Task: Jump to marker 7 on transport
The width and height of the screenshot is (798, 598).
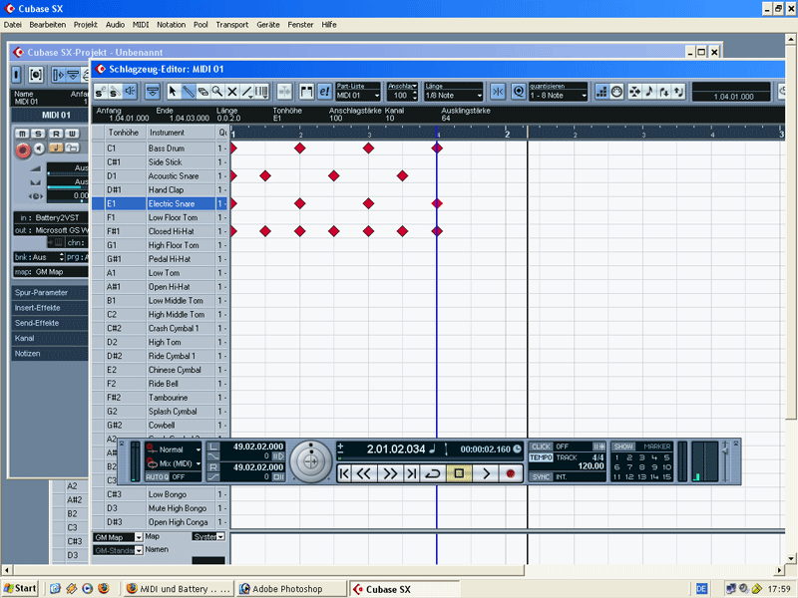Action: pyautogui.click(x=629, y=466)
